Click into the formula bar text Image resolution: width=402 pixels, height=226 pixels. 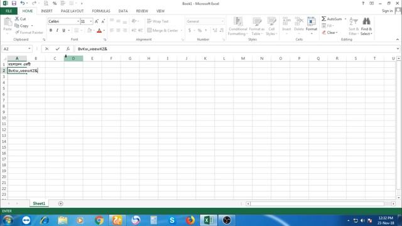(x=92, y=49)
